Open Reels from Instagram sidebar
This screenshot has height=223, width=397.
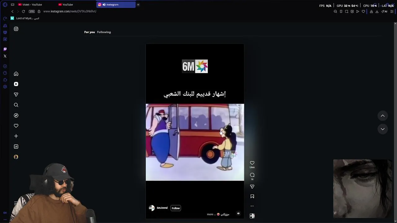(16, 84)
